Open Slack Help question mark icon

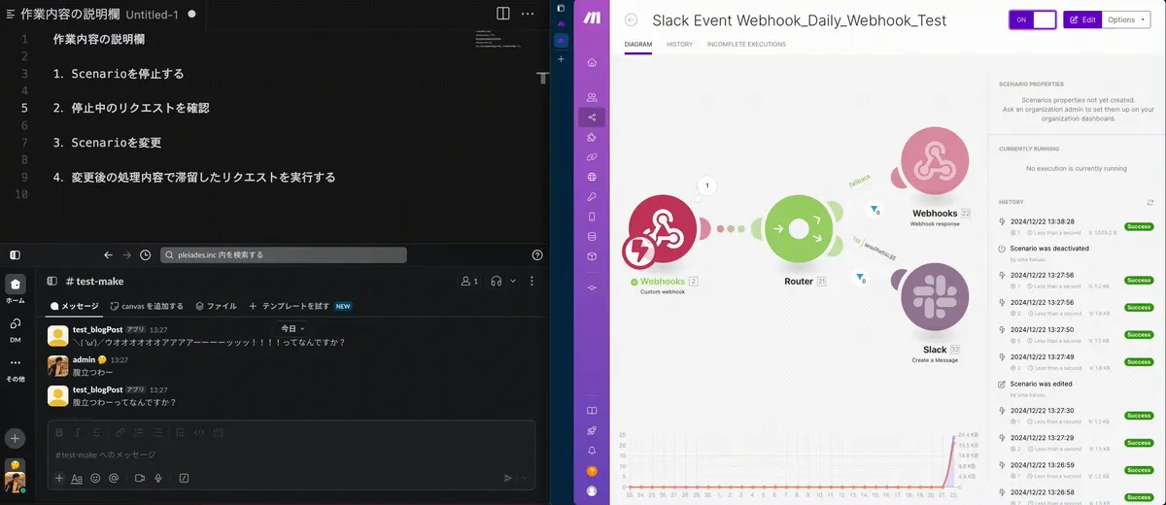coord(538,255)
